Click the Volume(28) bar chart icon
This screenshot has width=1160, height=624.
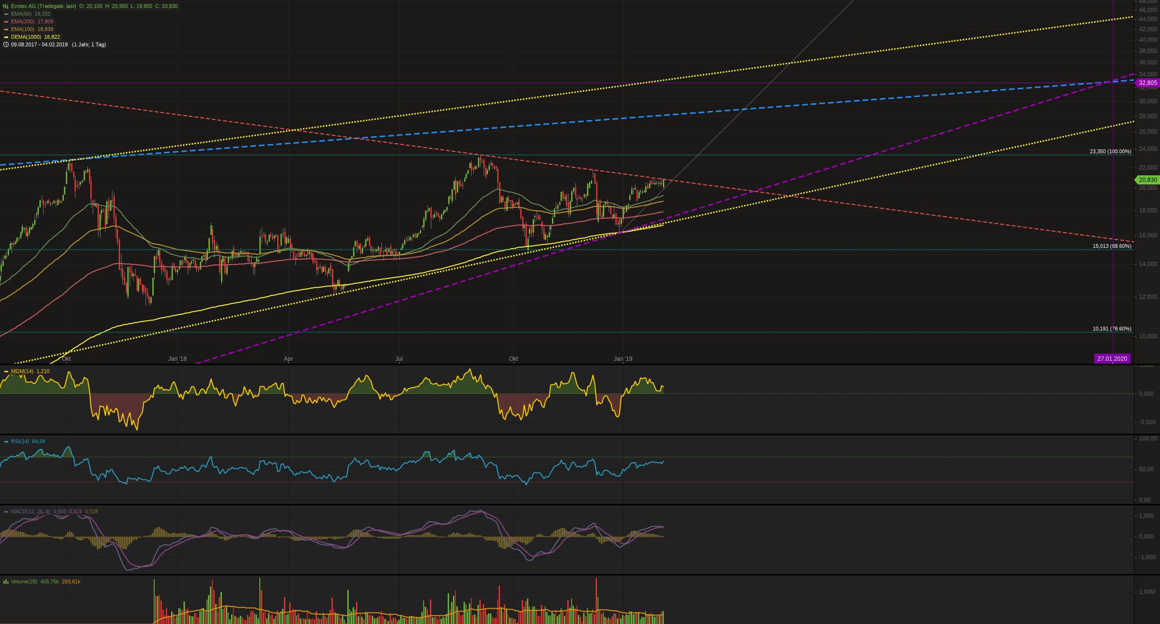pyautogui.click(x=6, y=582)
